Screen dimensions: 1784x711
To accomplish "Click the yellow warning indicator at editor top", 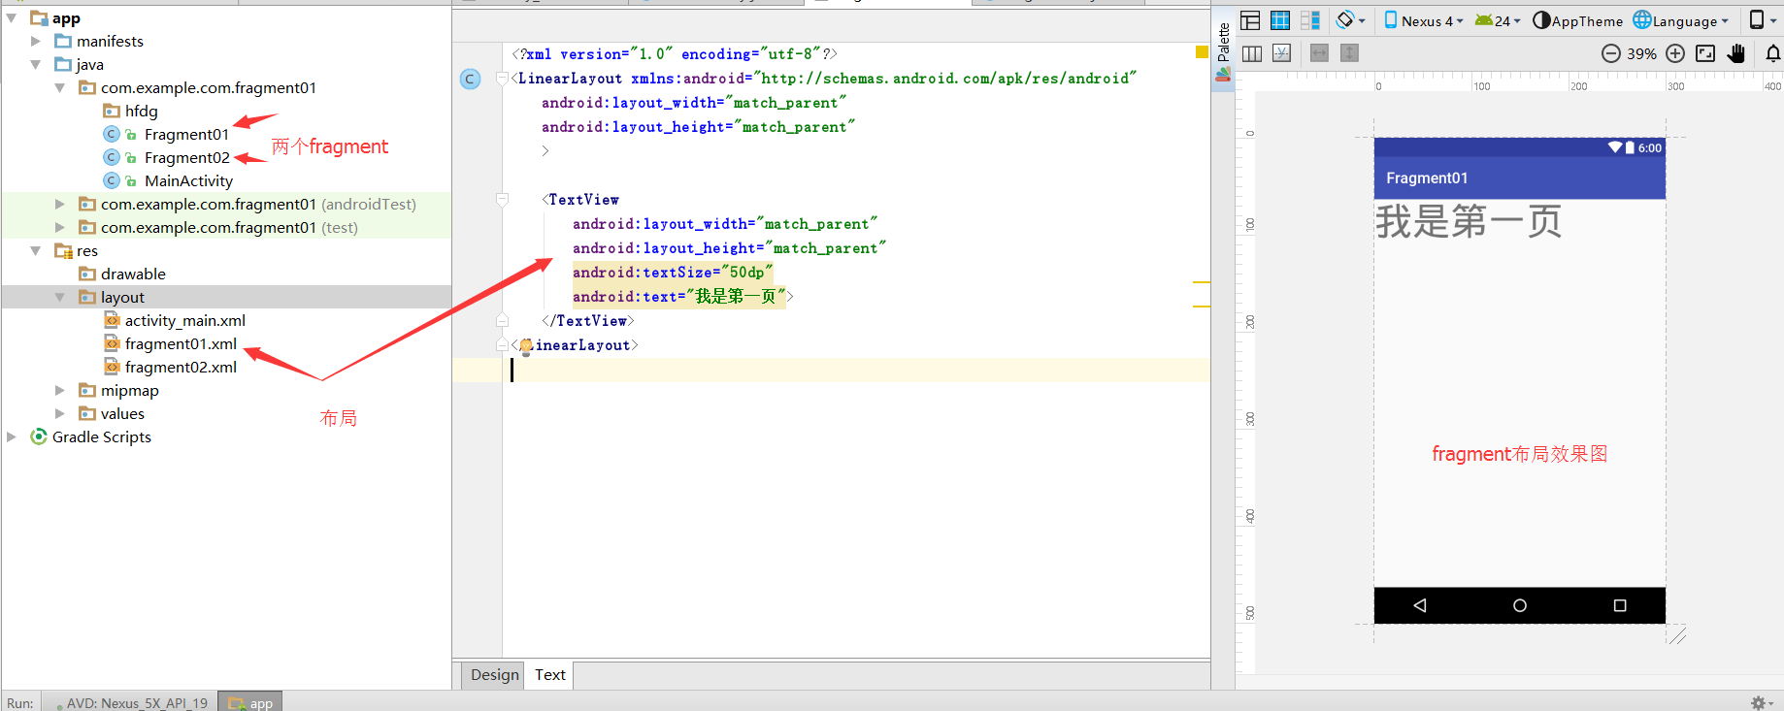I will tap(1202, 52).
